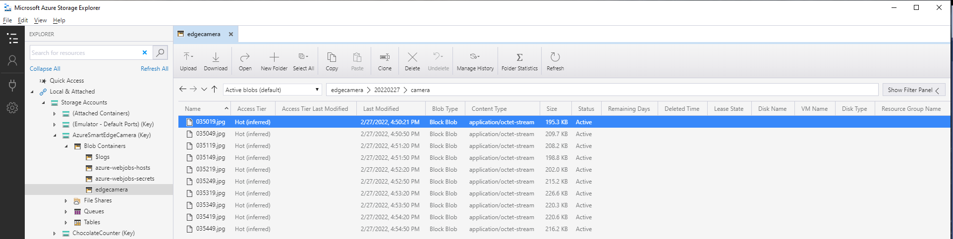Expand the File Shares tree node
The width and height of the screenshot is (953, 239).
coord(66,200)
